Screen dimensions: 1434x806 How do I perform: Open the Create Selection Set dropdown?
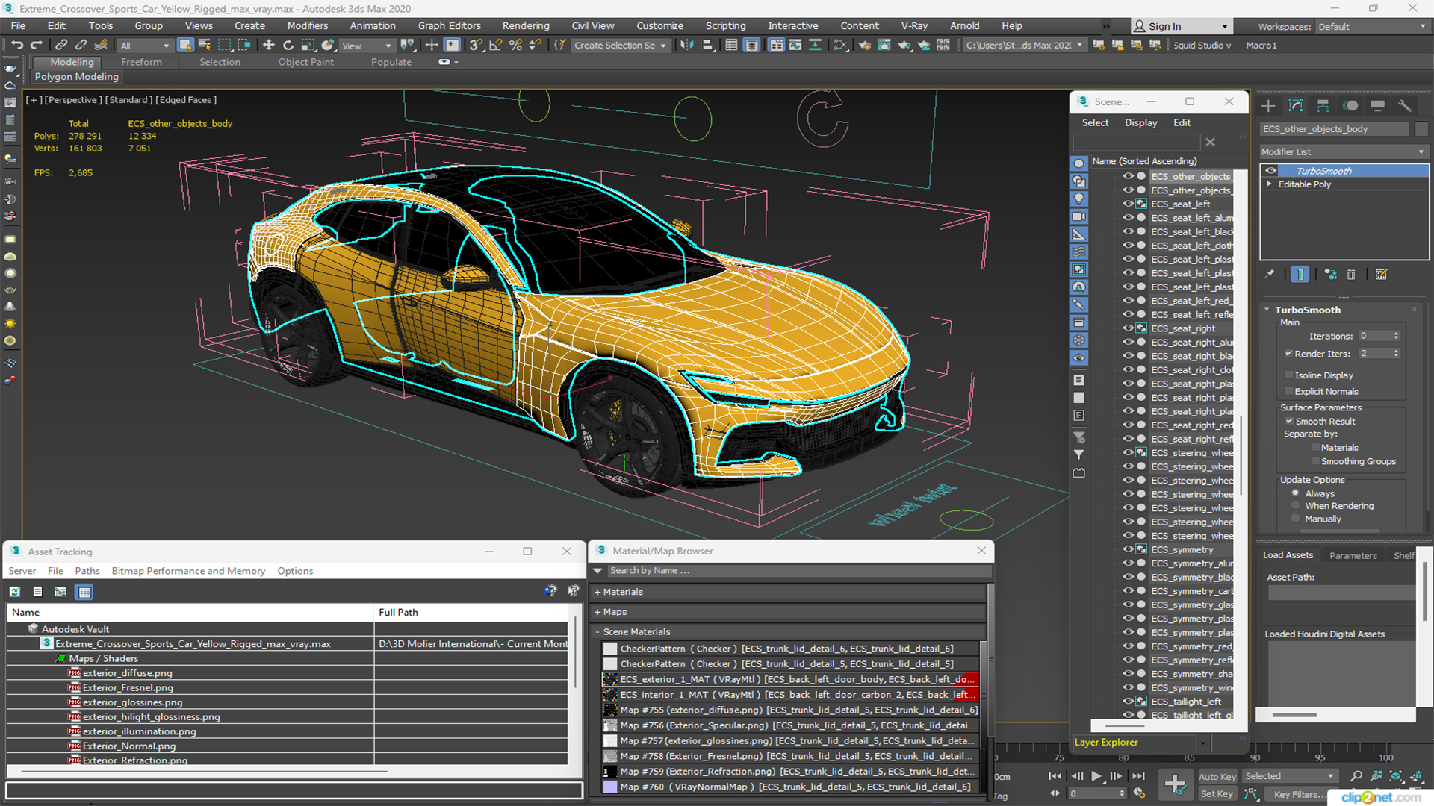(620, 46)
